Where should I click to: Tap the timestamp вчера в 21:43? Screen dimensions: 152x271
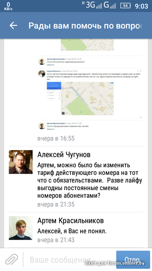pyautogui.click(x=56, y=240)
